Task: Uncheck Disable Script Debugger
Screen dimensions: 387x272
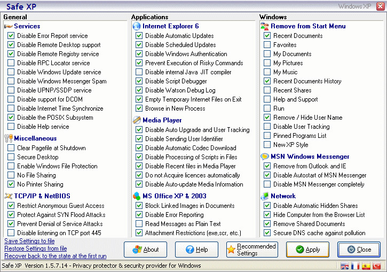Action: (x=139, y=81)
